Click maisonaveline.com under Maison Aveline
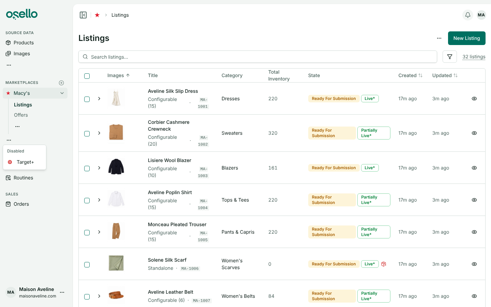The image size is (491, 307). (38, 296)
